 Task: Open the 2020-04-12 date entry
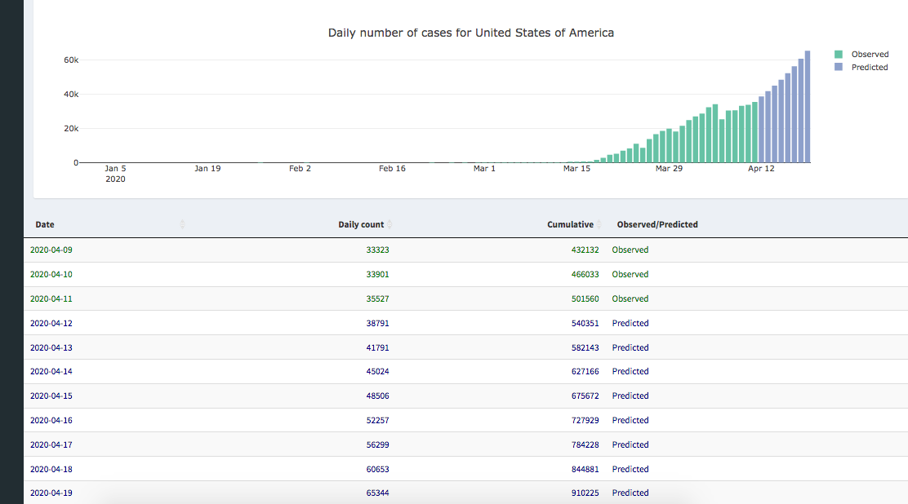[x=51, y=323]
